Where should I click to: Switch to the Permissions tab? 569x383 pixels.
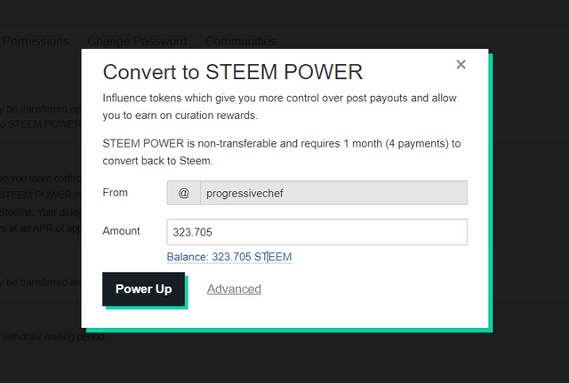point(36,41)
